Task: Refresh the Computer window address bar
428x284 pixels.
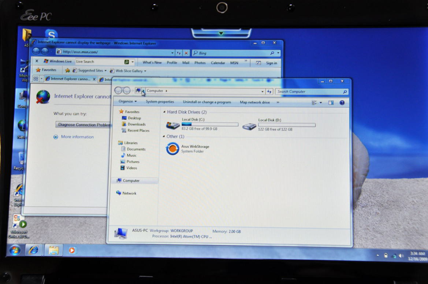Action: pyautogui.click(x=269, y=91)
